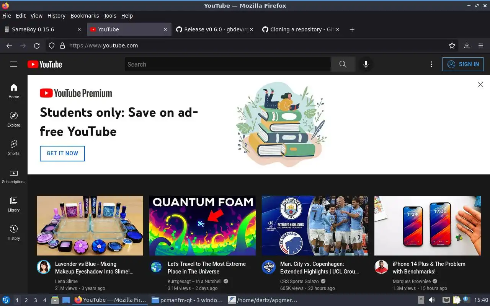Click the search magnifier button

(343, 64)
